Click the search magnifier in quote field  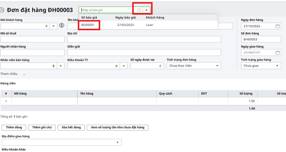coord(139,10)
